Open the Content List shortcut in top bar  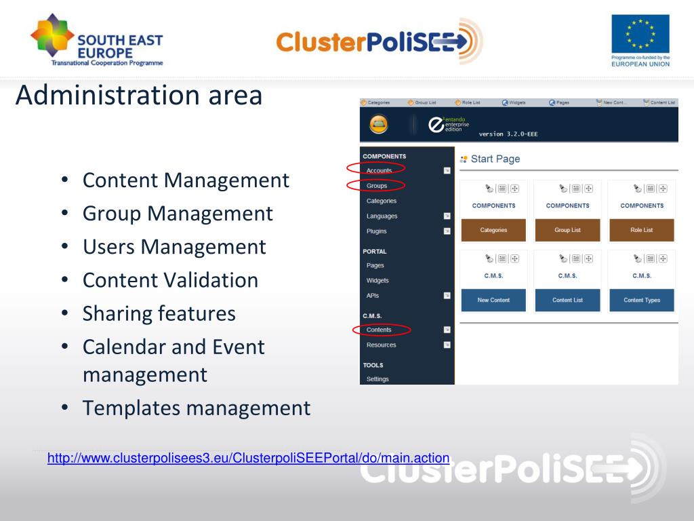tap(659, 102)
